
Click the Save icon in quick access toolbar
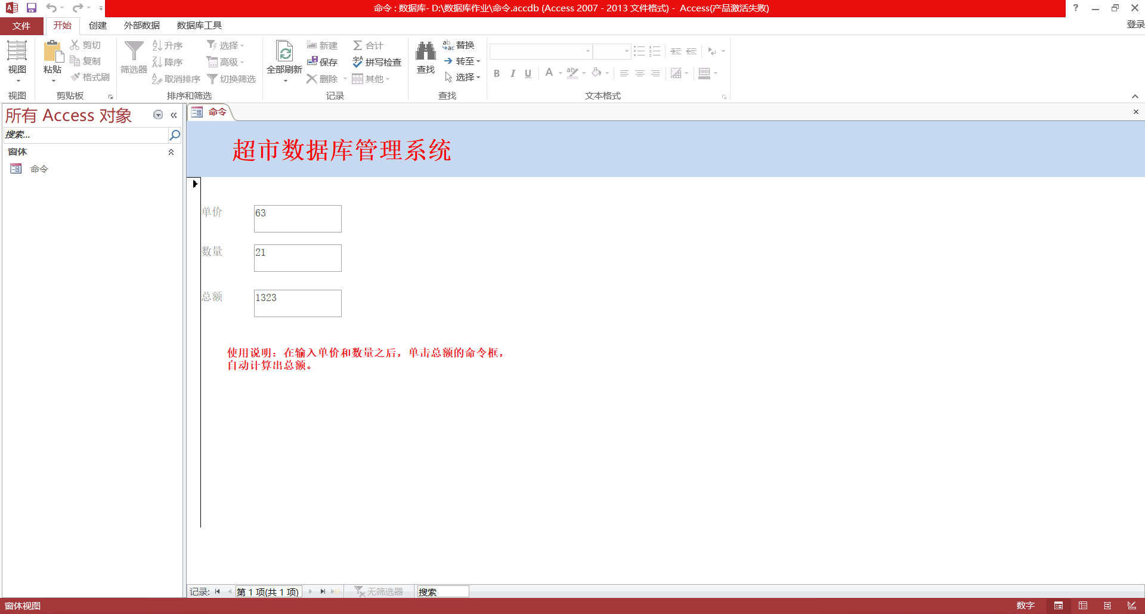pos(32,8)
